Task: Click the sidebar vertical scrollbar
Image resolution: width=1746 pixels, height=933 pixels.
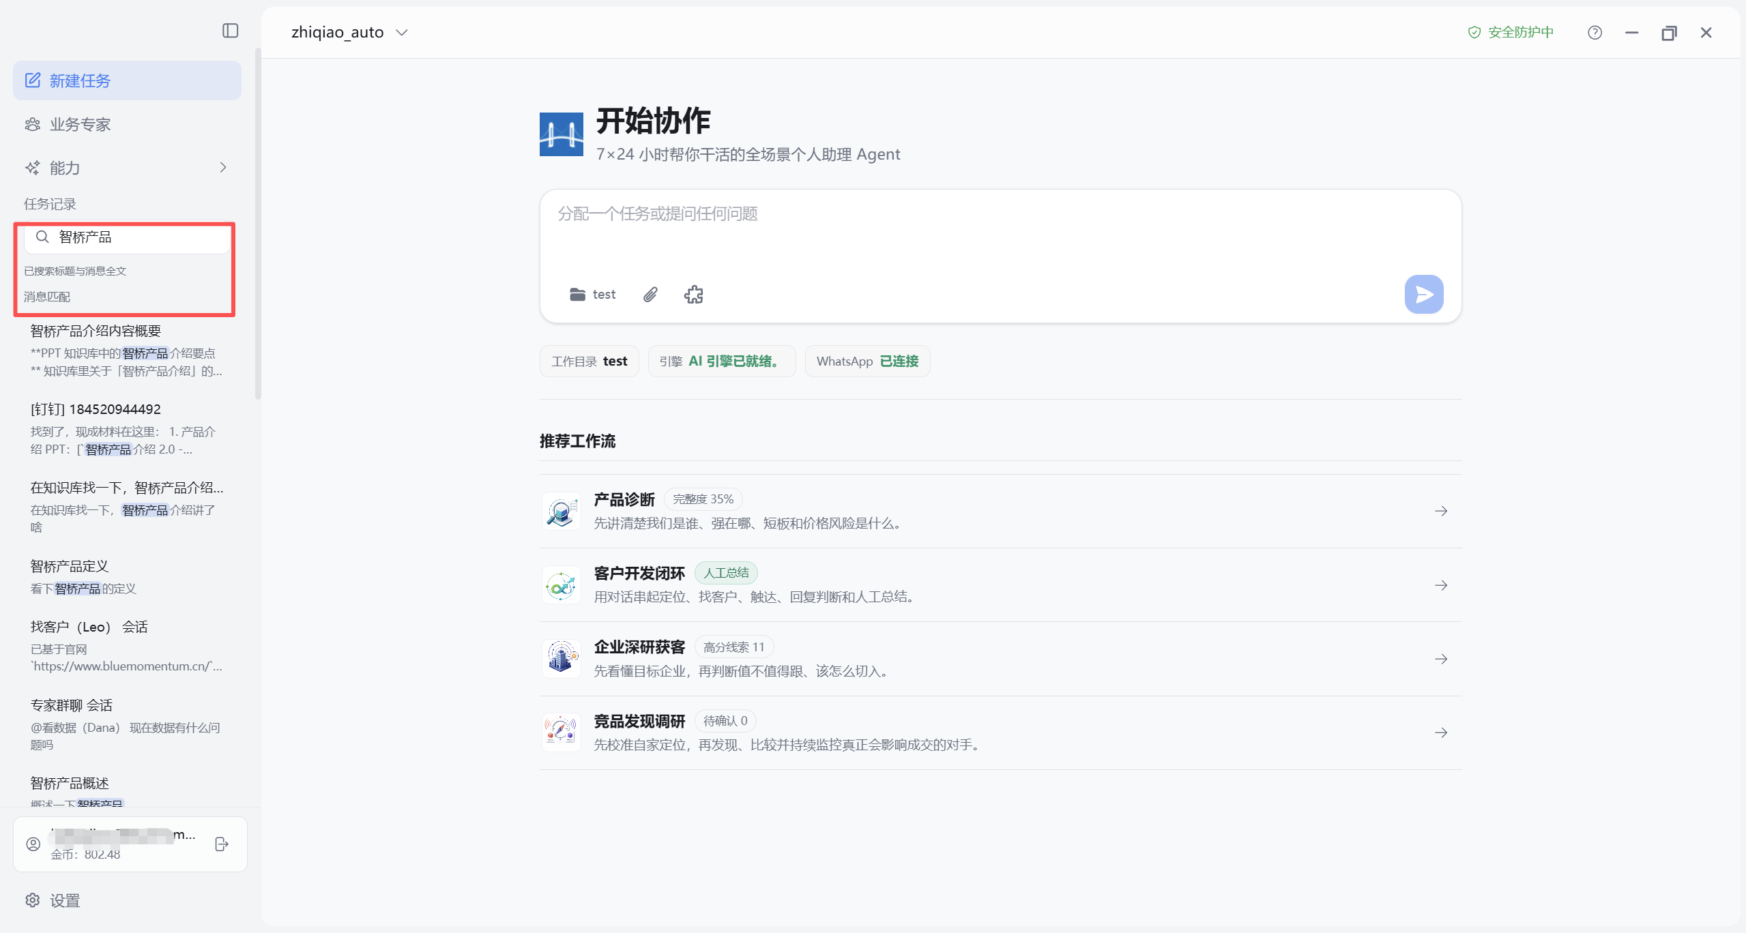Action: click(x=258, y=224)
